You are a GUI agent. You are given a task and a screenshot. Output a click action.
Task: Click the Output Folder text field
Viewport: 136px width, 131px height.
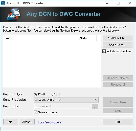(62, 106)
